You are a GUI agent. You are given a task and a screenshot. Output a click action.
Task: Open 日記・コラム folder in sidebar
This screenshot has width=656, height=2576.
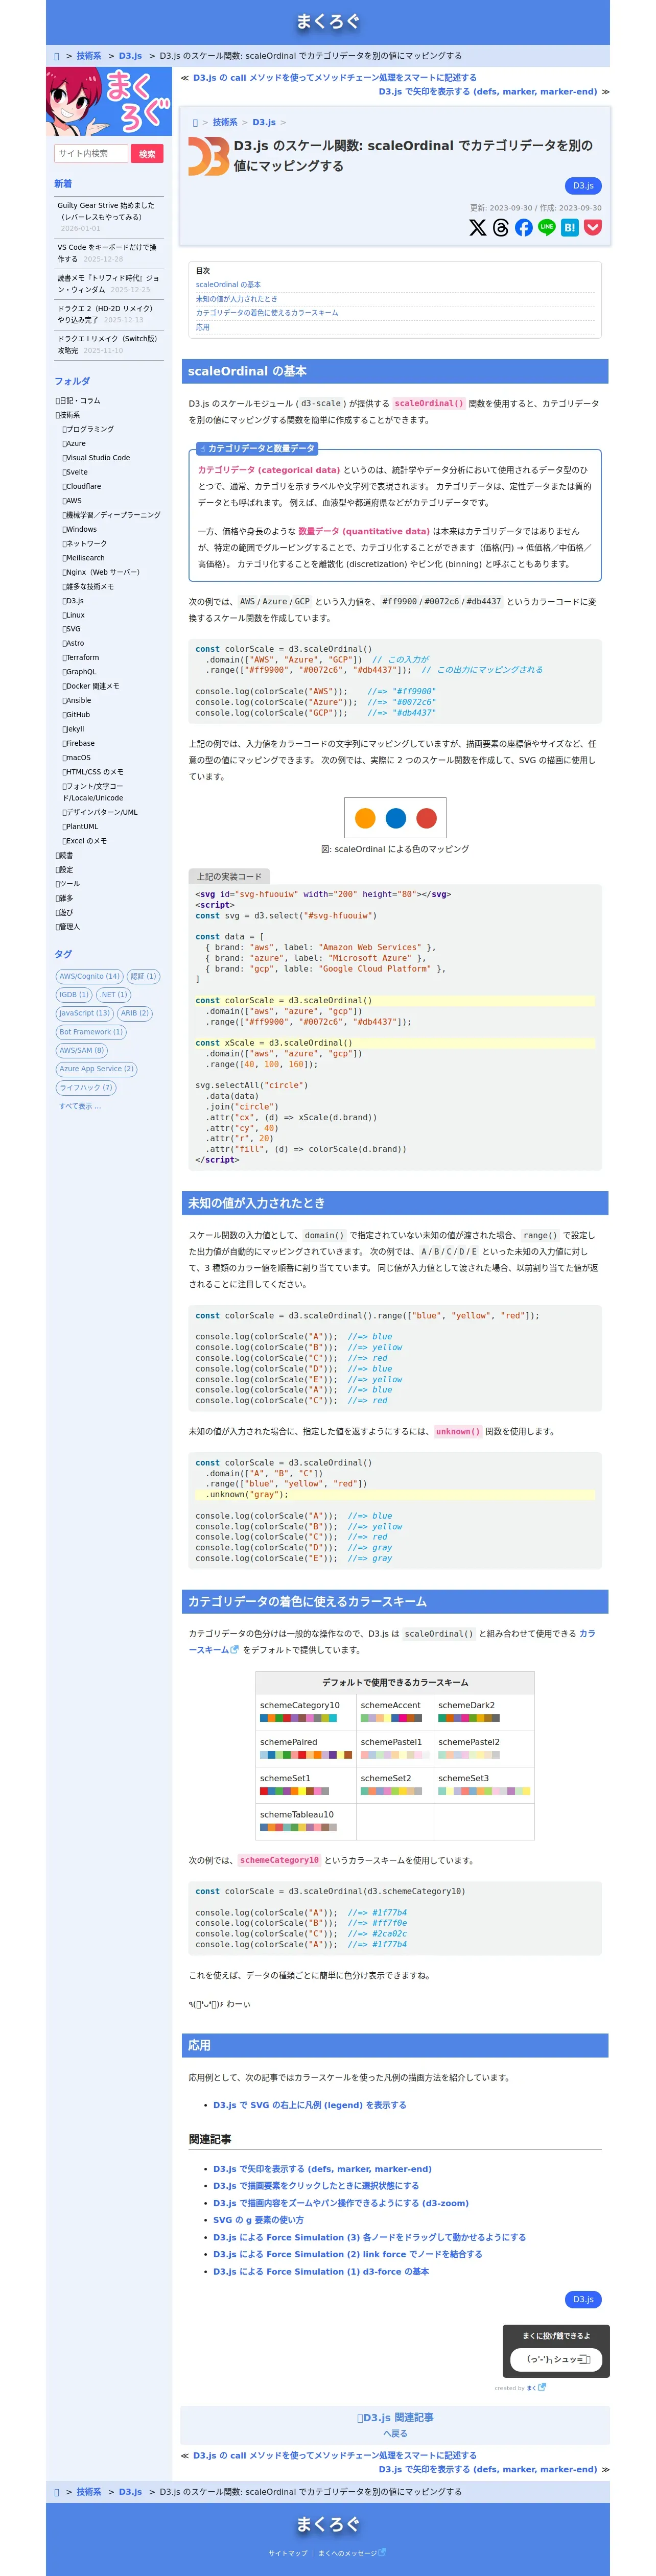coord(78,400)
